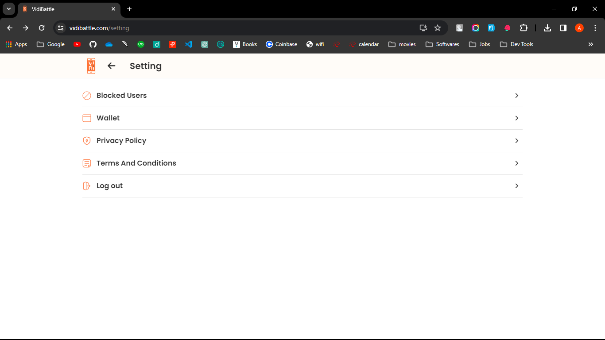Open the ChatGPT bookmark
Image resolution: width=605 pixels, height=340 pixels.
[x=205, y=44]
